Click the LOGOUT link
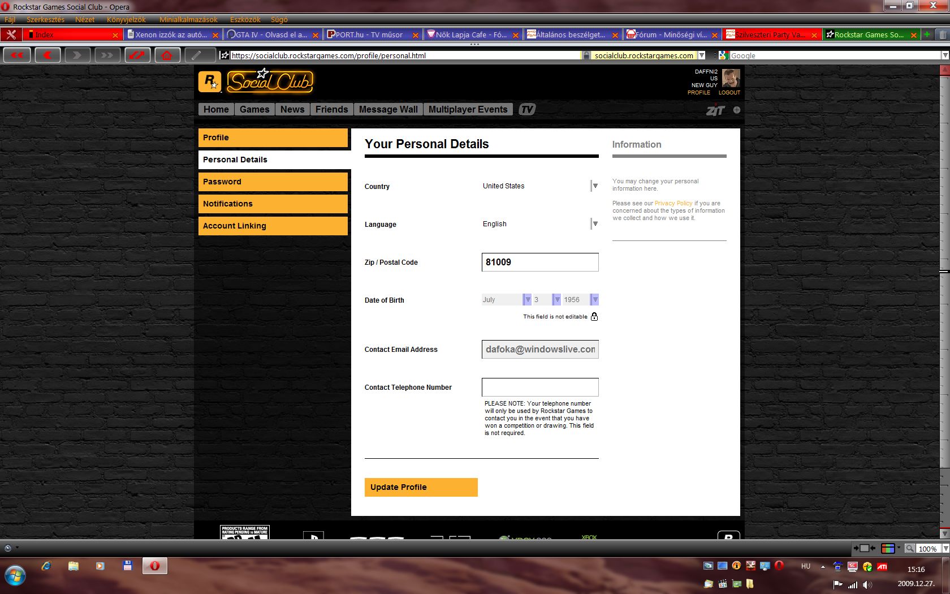This screenshot has height=594, width=950. 729,93
